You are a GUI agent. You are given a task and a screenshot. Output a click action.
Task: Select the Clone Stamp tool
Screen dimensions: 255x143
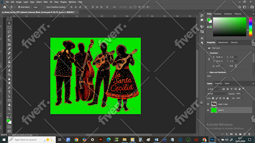click(9, 62)
